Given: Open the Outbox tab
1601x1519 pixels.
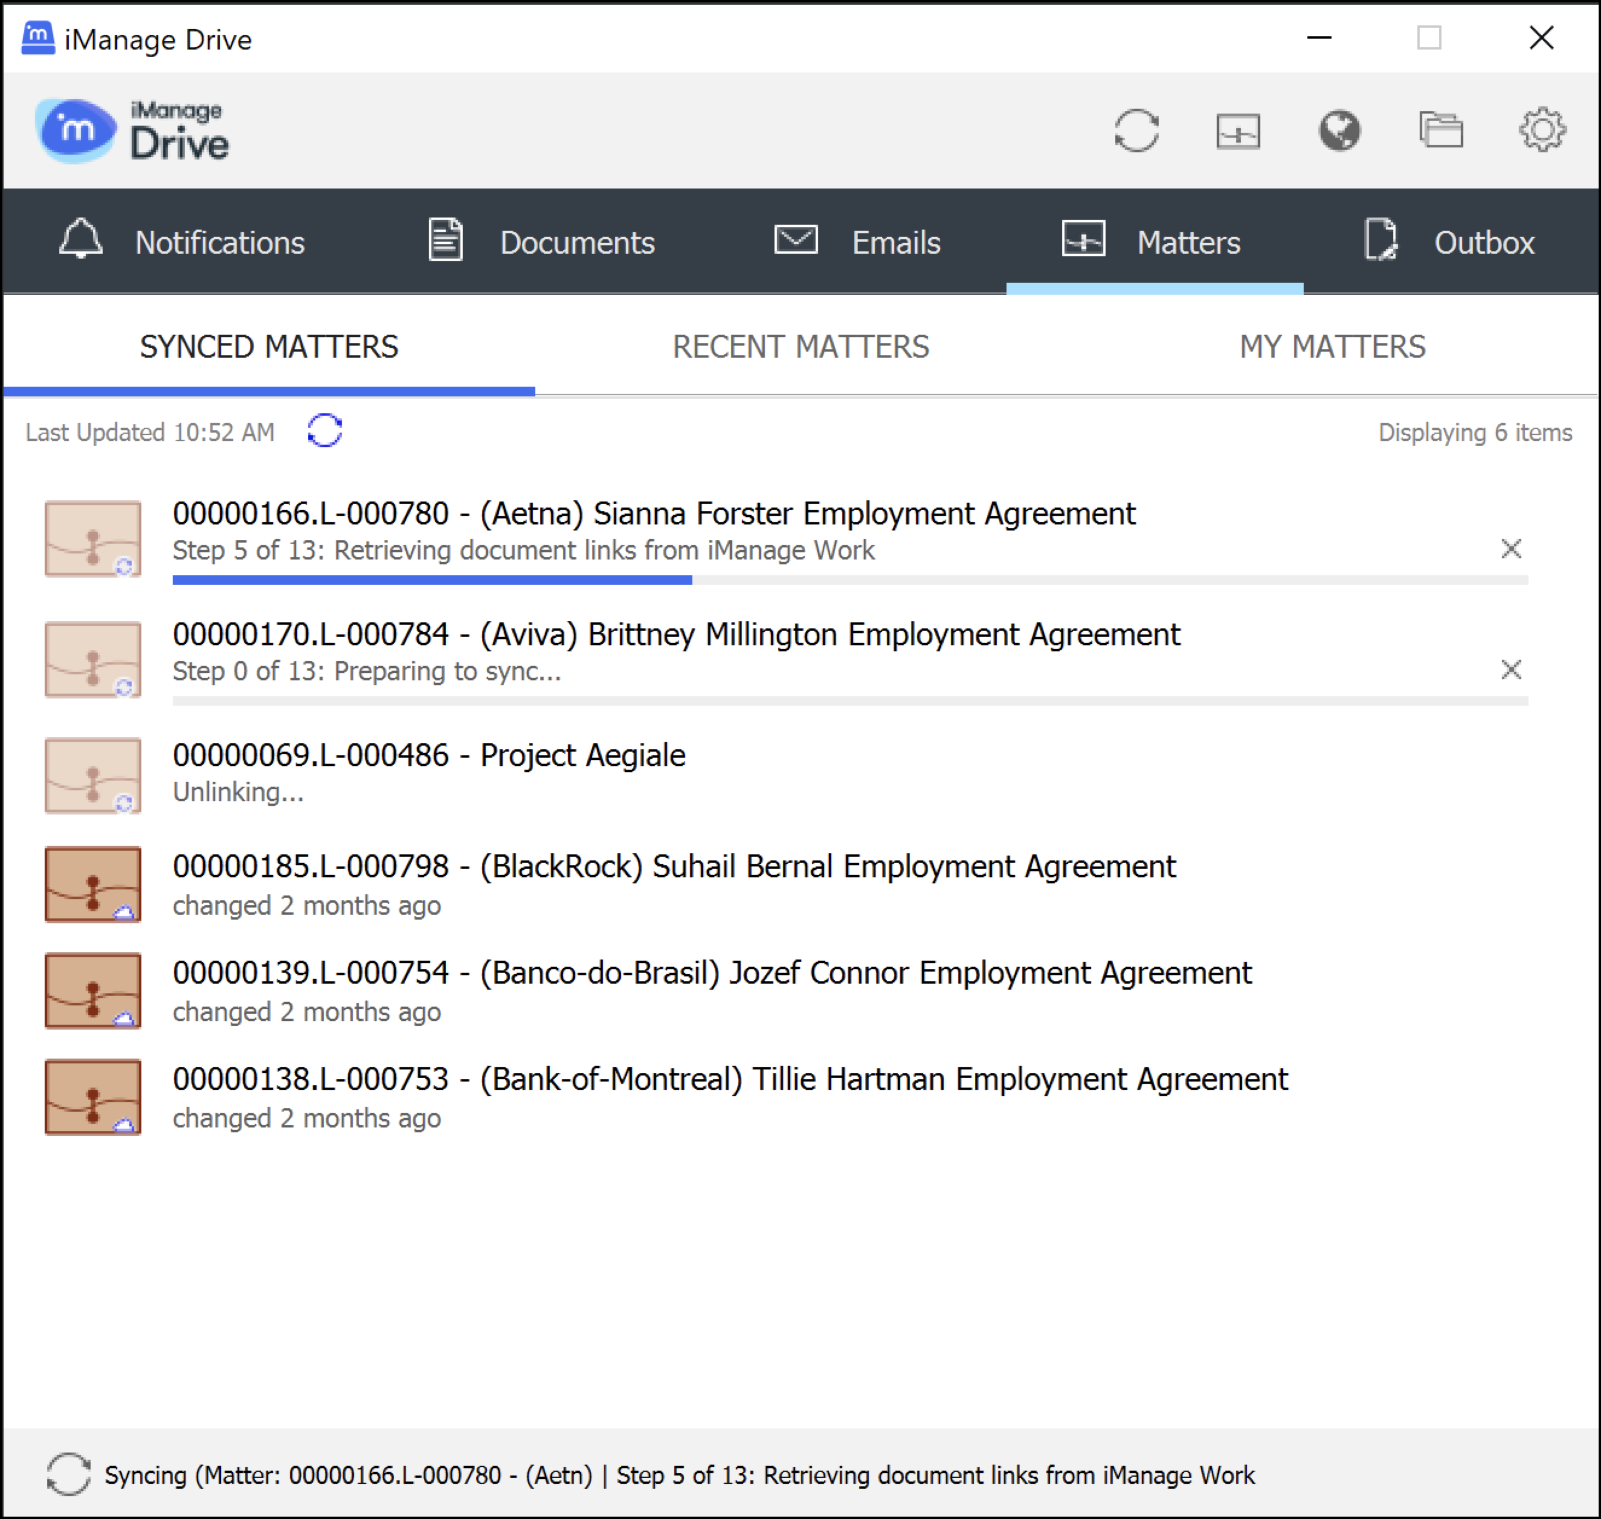Looking at the screenshot, I should [x=1449, y=242].
